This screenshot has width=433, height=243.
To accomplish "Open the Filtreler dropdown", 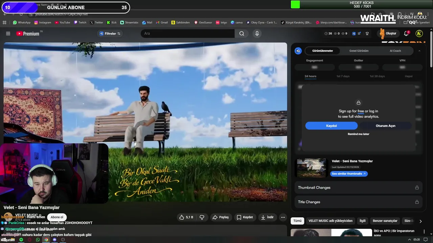I will [110, 33].
